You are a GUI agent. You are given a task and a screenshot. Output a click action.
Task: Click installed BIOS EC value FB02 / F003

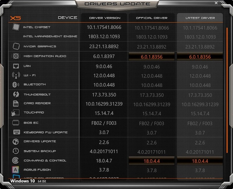104,123
